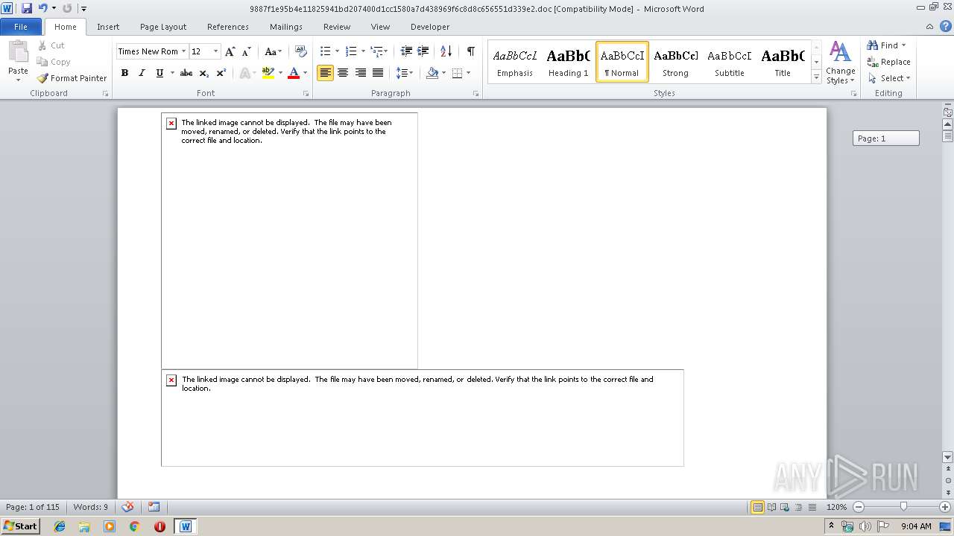Toggle Underline formatting
This screenshot has width=954, height=536.
(x=159, y=73)
